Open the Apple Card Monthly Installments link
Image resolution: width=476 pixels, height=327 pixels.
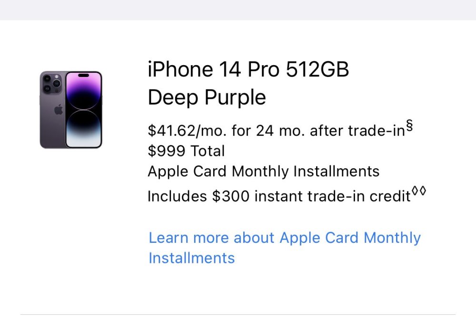point(284,238)
